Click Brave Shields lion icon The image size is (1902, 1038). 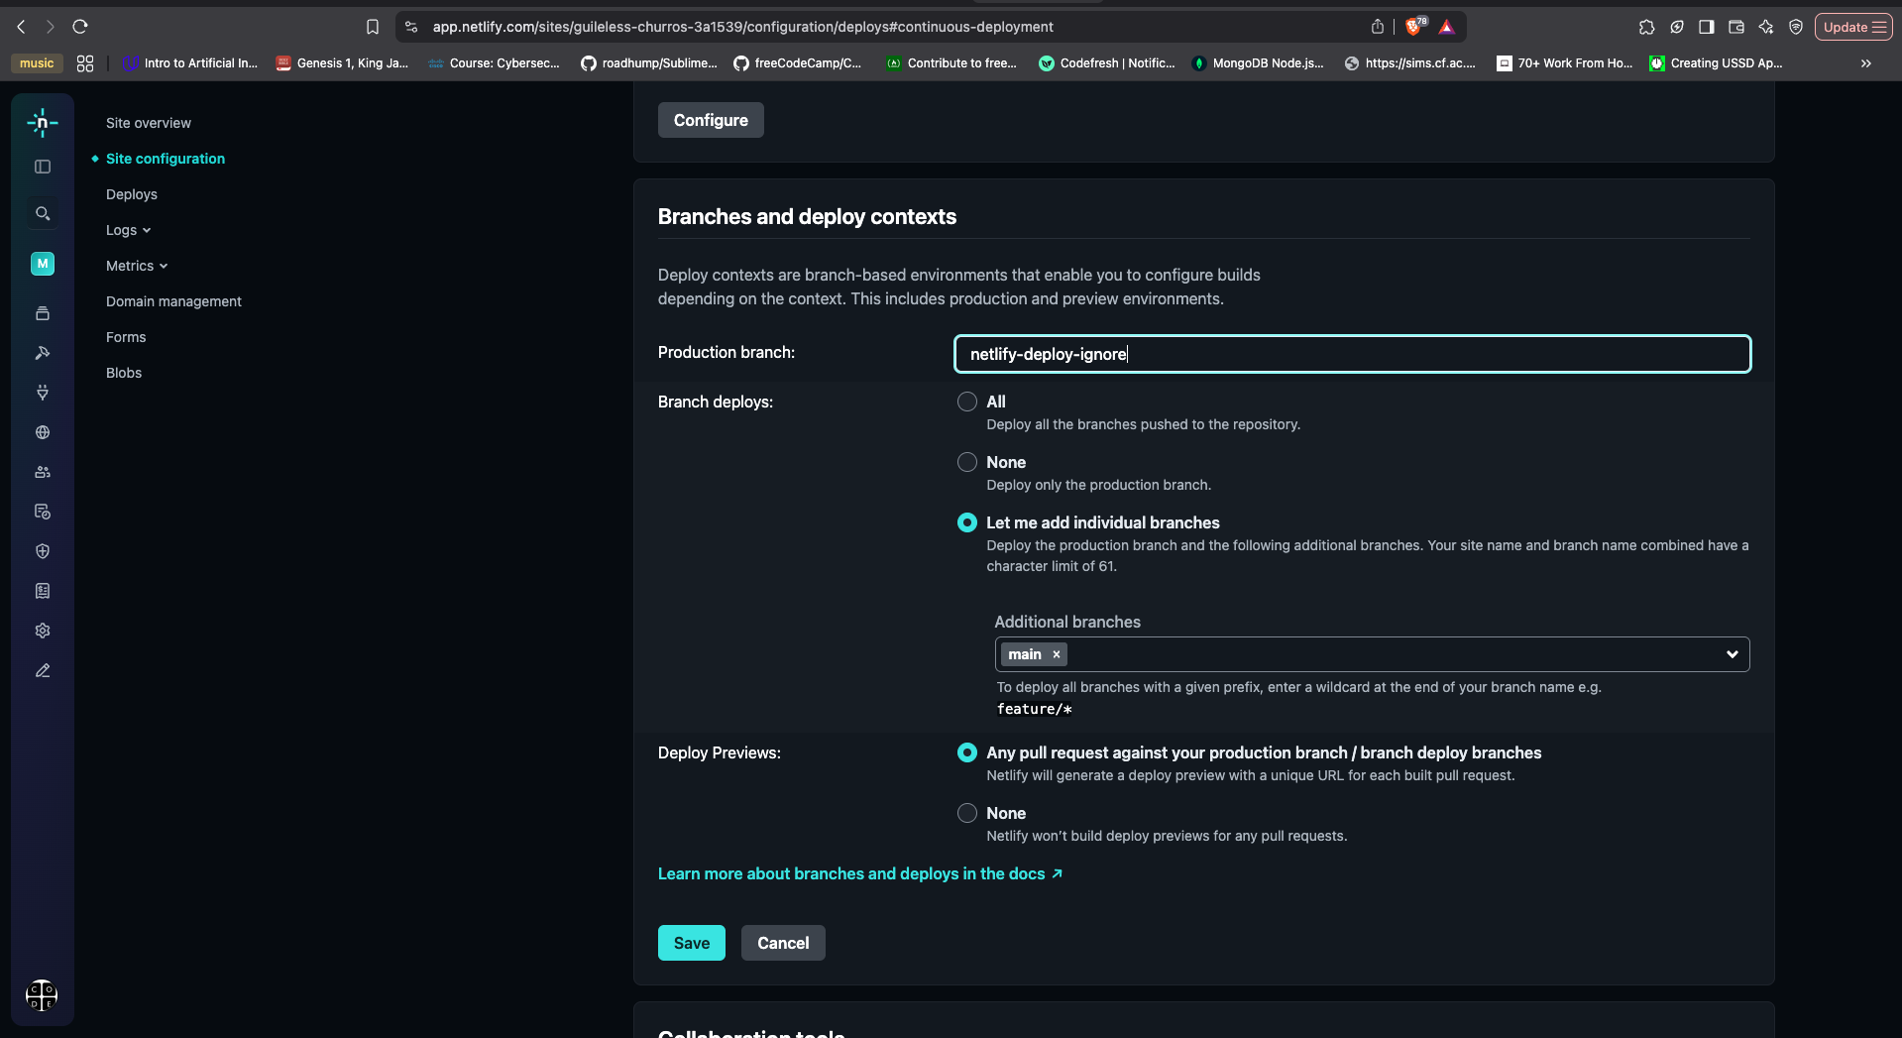click(1415, 27)
